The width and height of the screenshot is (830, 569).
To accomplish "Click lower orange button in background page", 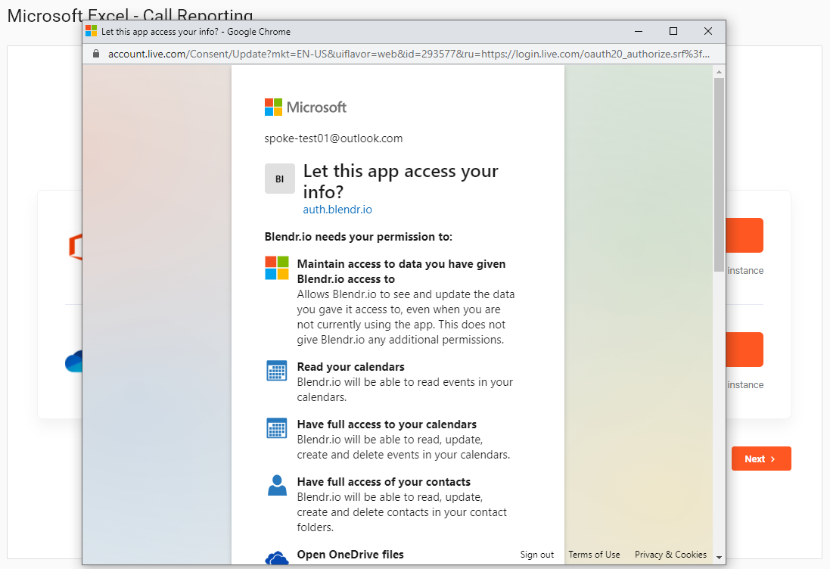I will point(745,350).
